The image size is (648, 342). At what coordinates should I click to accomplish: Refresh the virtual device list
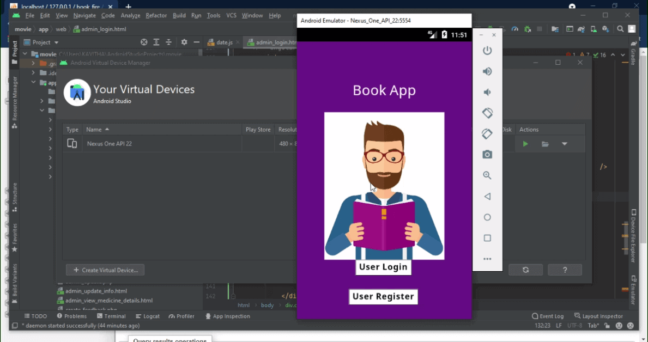525,270
